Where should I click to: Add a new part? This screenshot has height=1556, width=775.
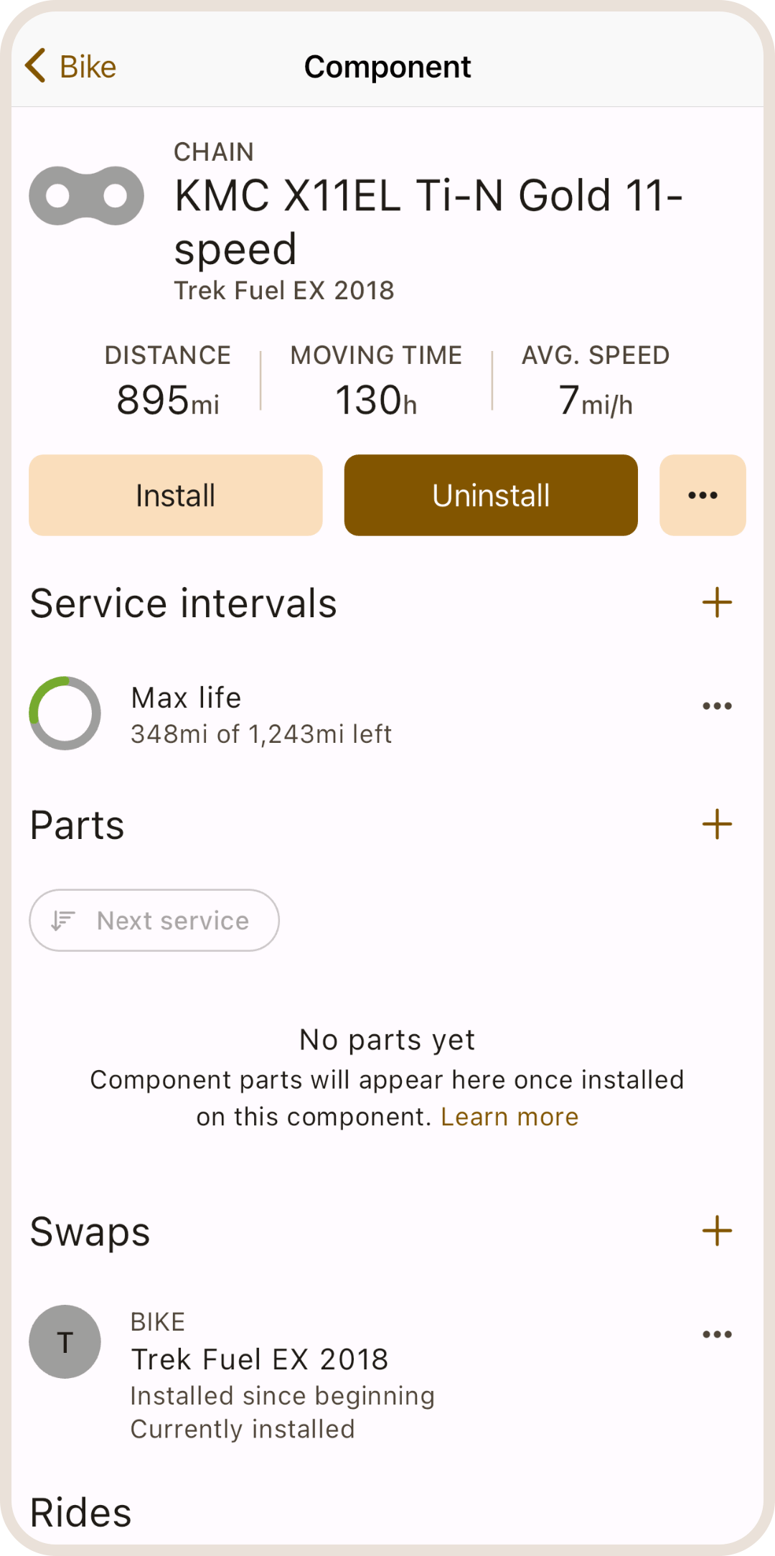(716, 825)
